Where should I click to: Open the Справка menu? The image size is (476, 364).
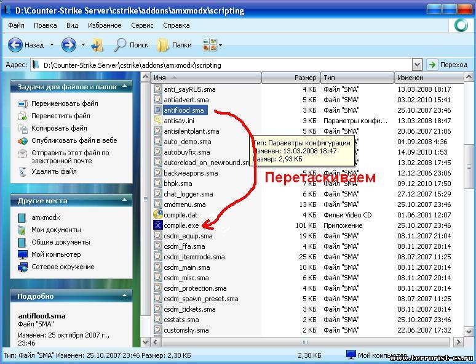[x=177, y=25]
